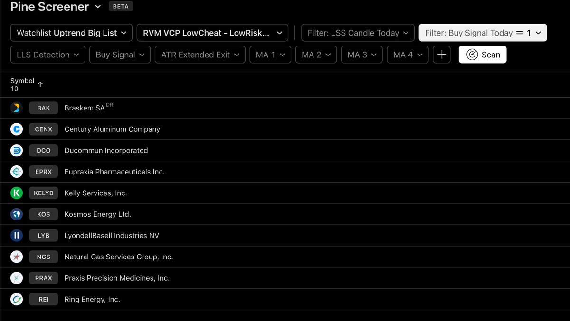The height and width of the screenshot is (321, 570).
Task: Open the RVM VCP LowCheat indicator dropdown
Action: pos(212,33)
